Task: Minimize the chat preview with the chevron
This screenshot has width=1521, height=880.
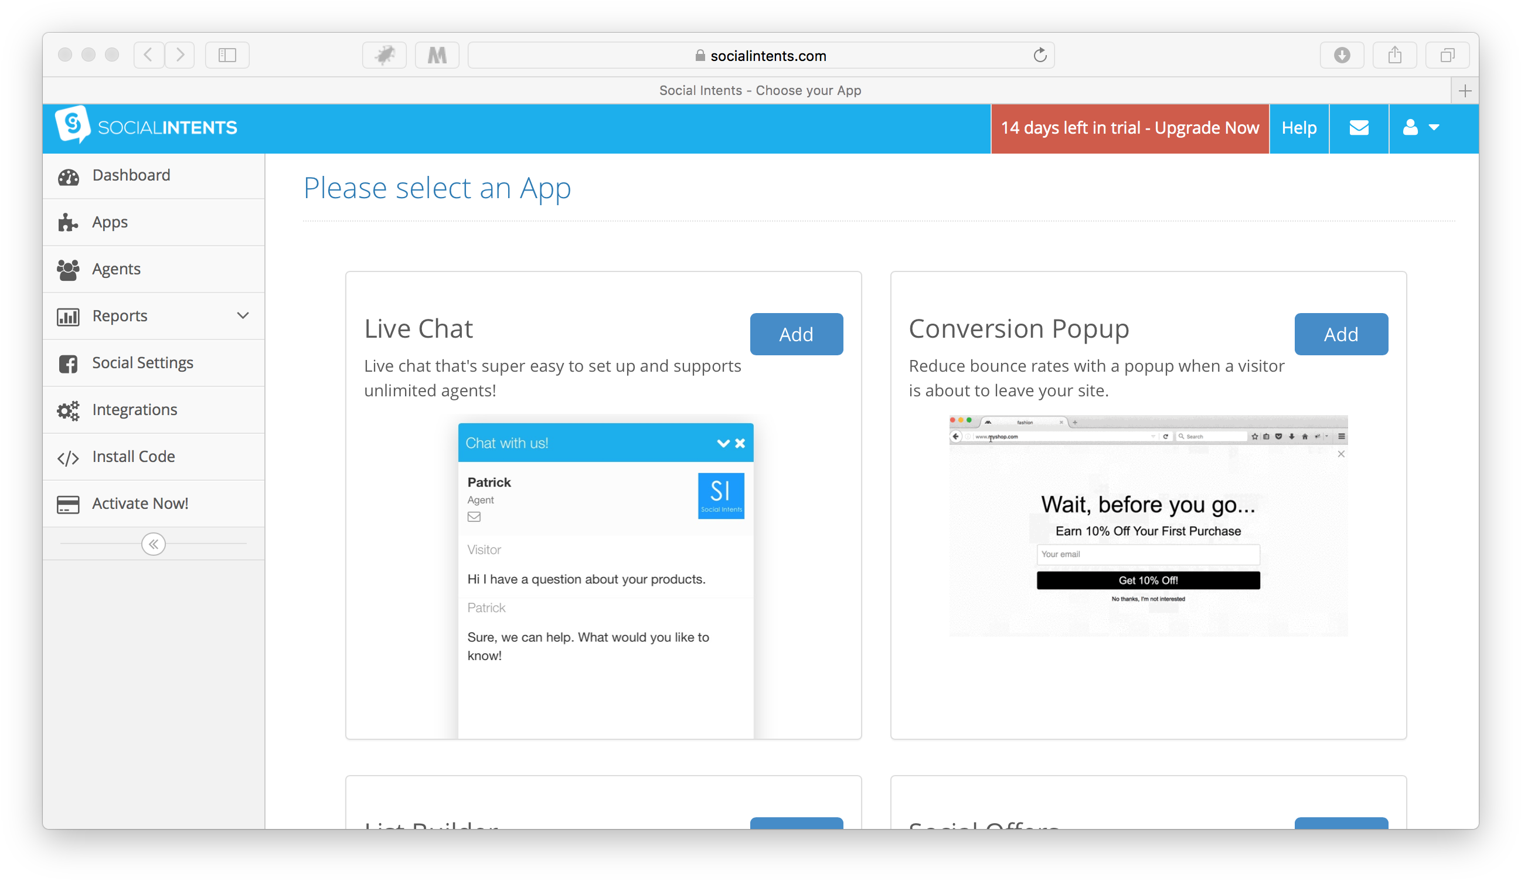Action: [723, 443]
